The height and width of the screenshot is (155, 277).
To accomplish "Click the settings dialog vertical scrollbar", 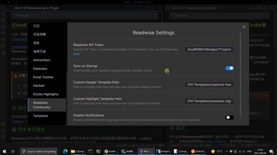I will [x=240, y=74].
